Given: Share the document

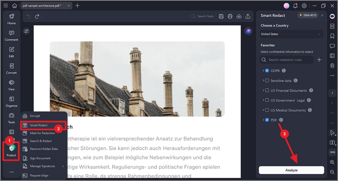Looking at the screenshot, I should 248,16.
